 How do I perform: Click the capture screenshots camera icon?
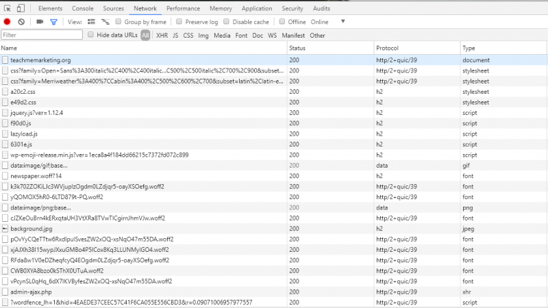point(39,22)
